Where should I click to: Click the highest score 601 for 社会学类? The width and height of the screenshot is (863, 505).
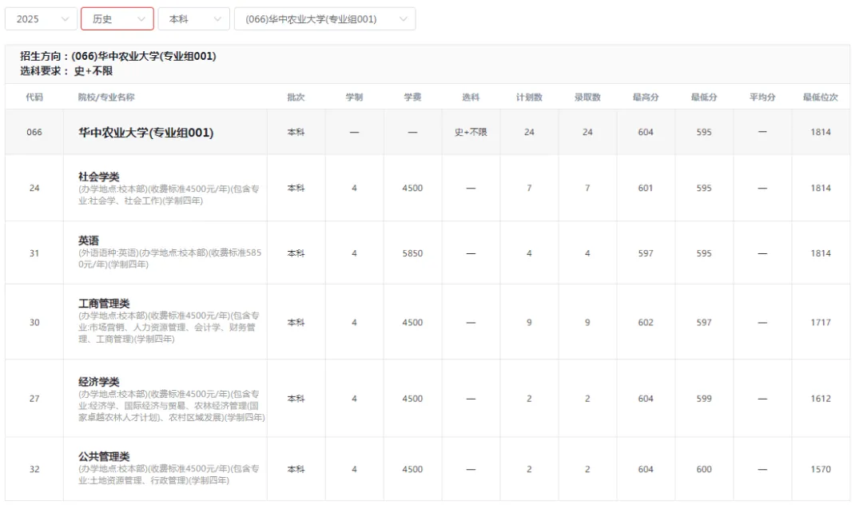646,188
